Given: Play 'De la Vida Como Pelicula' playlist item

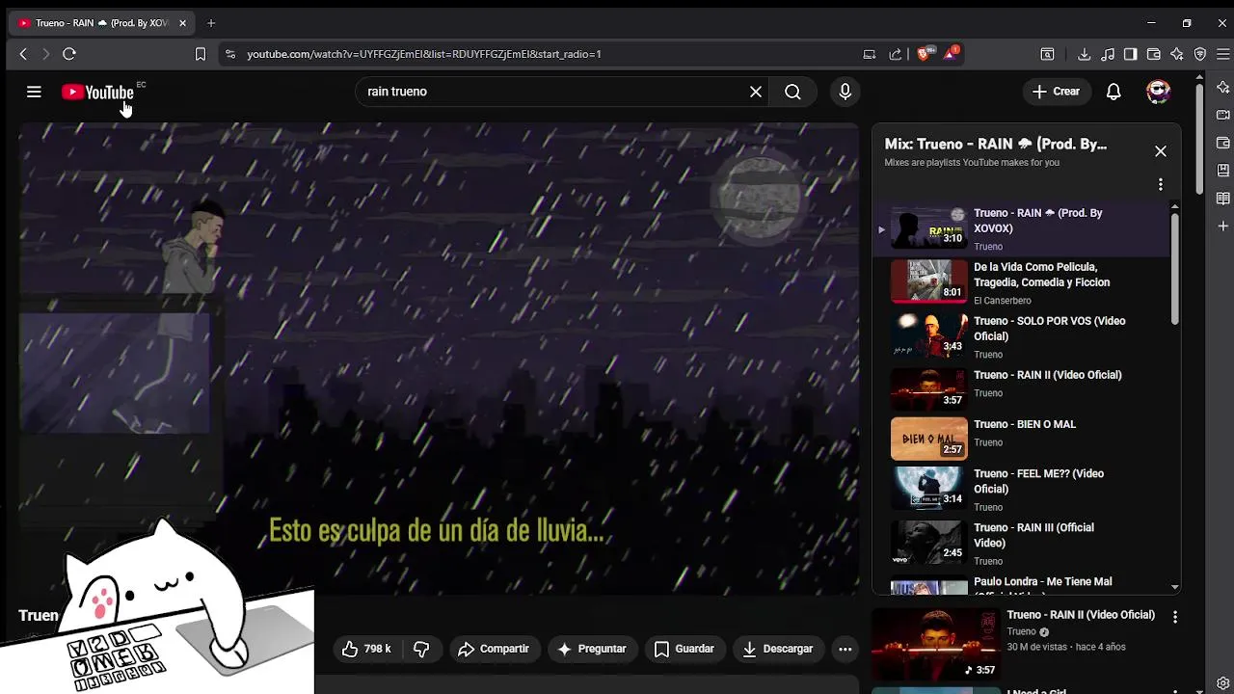Looking at the screenshot, I should click(x=1020, y=283).
